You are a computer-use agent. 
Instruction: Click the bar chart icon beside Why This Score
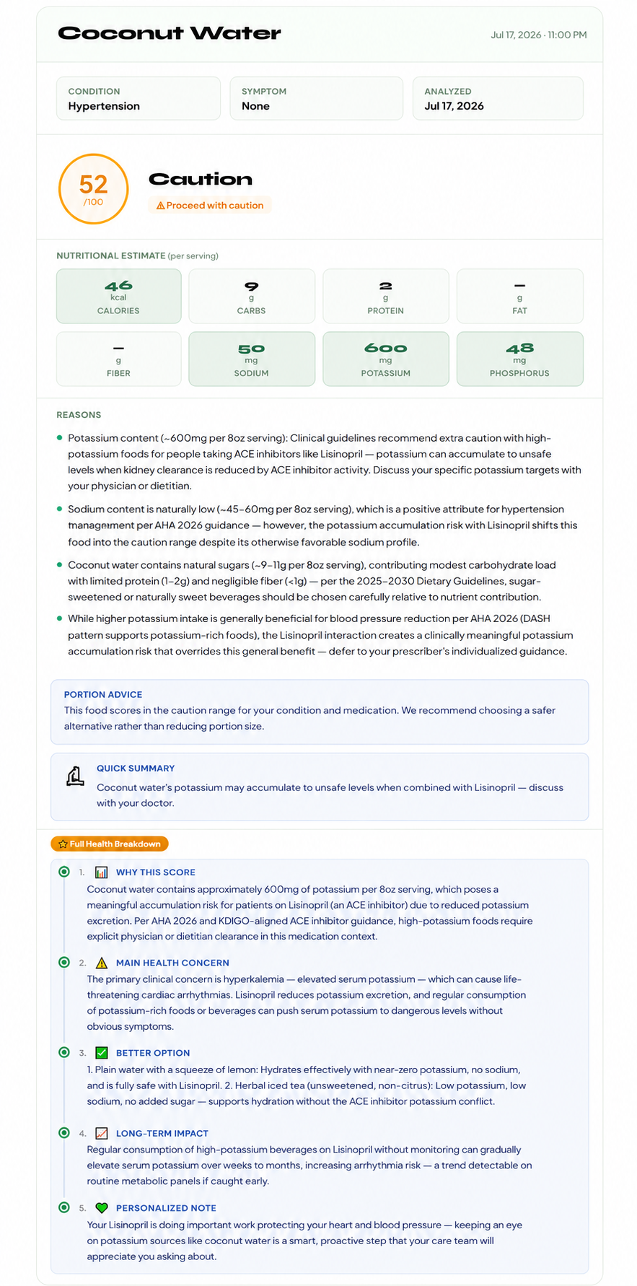click(x=102, y=872)
